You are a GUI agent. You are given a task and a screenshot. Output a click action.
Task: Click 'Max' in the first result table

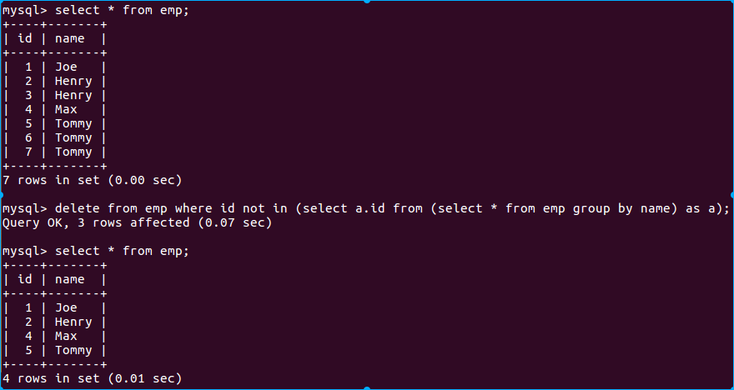[x=66, y=109]
